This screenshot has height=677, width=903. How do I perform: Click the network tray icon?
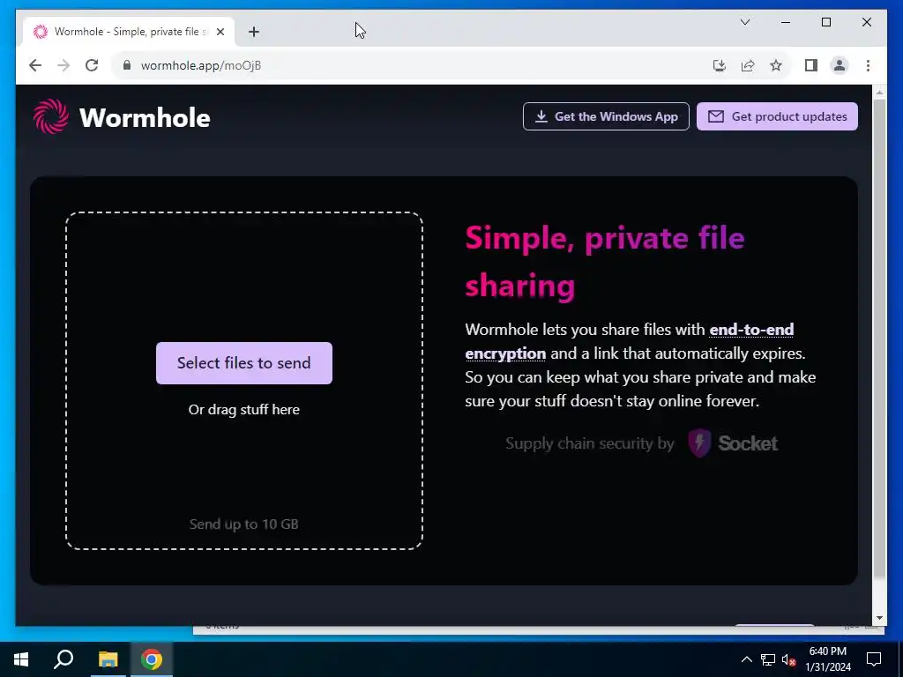768,659
